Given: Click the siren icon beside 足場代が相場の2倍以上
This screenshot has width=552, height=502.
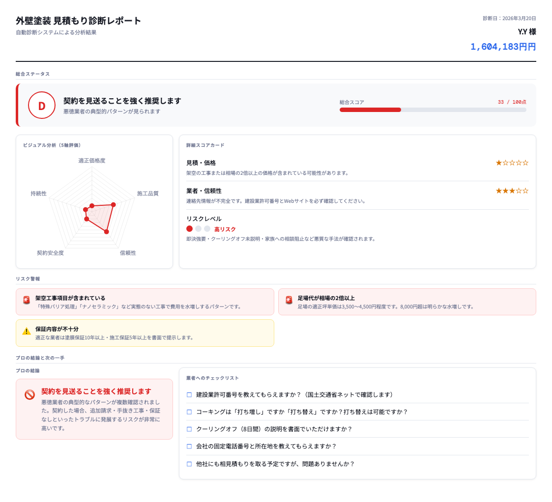Looking at the screenshot, I should (x=289, y=300).
